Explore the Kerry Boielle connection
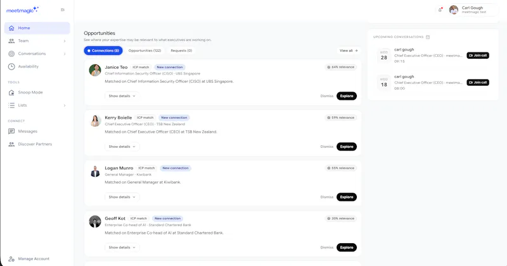Image resolution: width=507 pixels, height=266 pixels. point(347,147)
